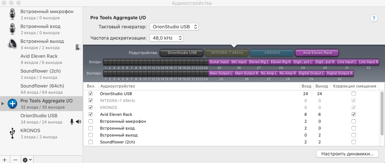Uncheck KRONOS in the Вкл. column
This screenshot has width=385, height=163.
(x=91, y=107)
